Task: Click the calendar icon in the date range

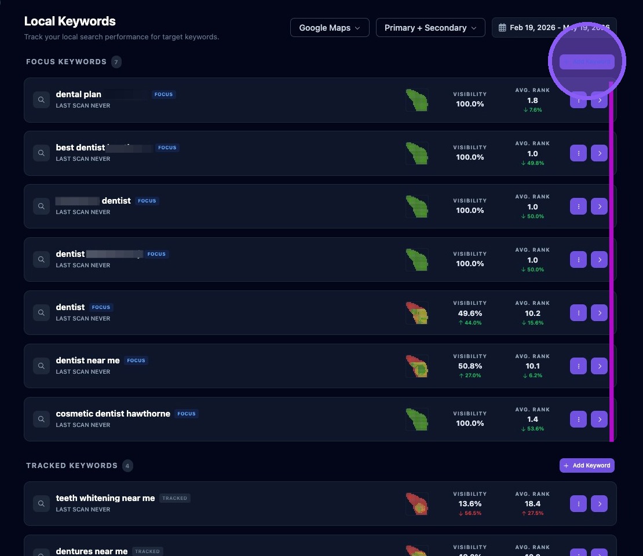Action: click(502, 27)
